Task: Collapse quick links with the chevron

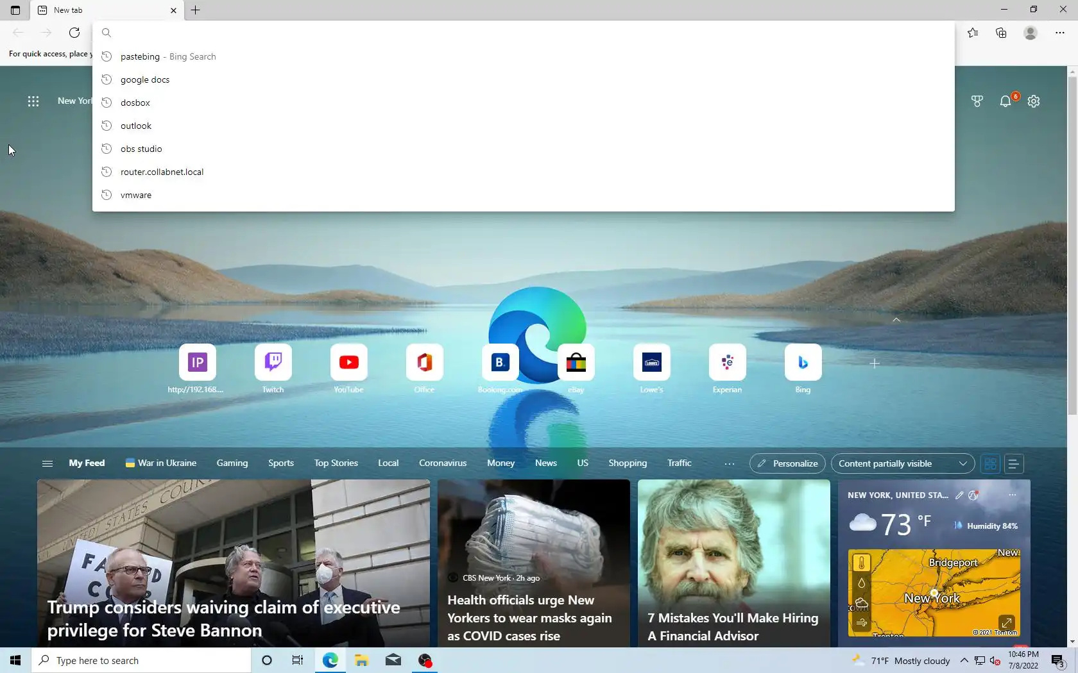Action: point(896,320)
